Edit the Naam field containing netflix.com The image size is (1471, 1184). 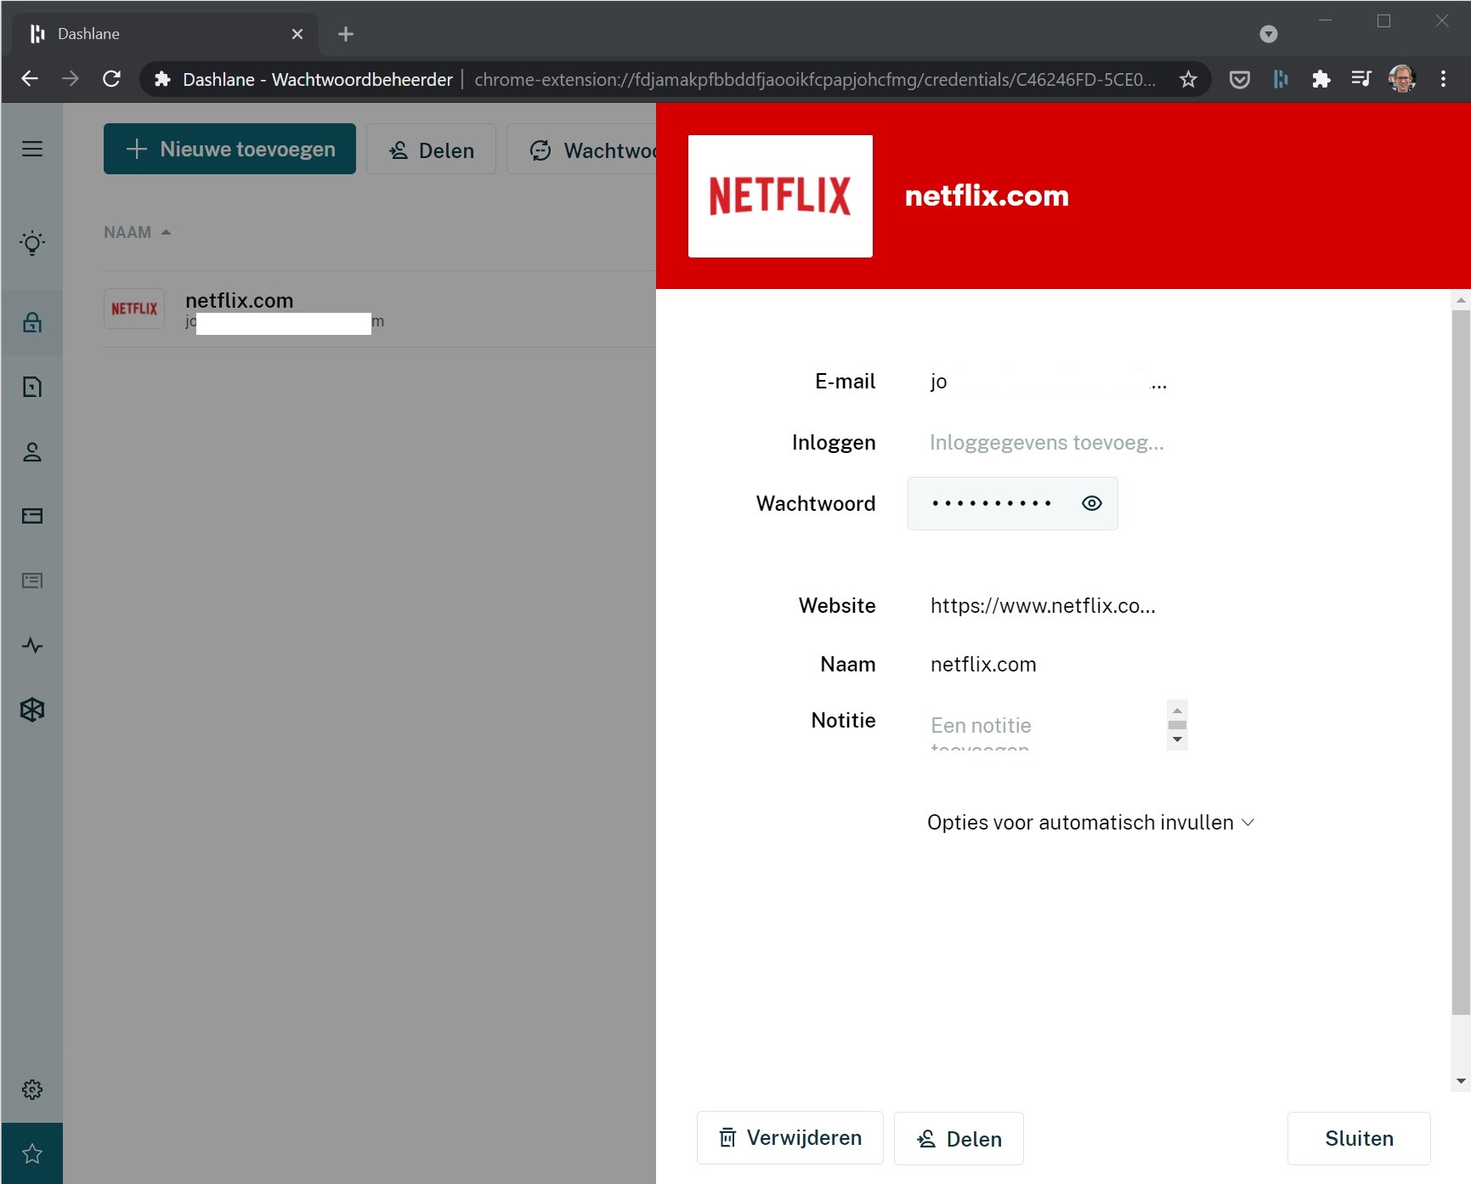[1049, 665]
